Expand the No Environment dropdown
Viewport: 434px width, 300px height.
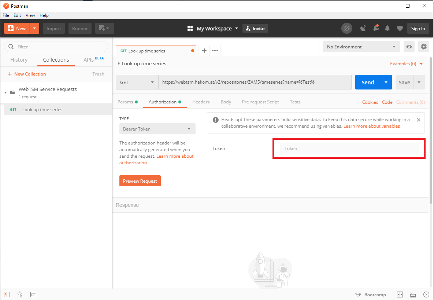(x=361, y=47)
